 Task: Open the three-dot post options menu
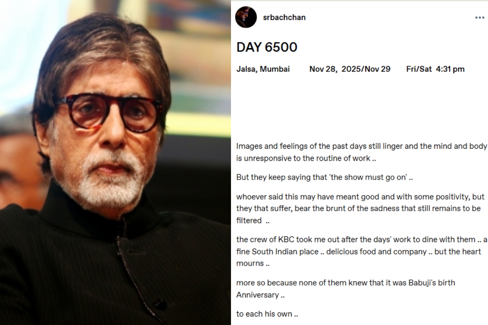click(479, 18)
